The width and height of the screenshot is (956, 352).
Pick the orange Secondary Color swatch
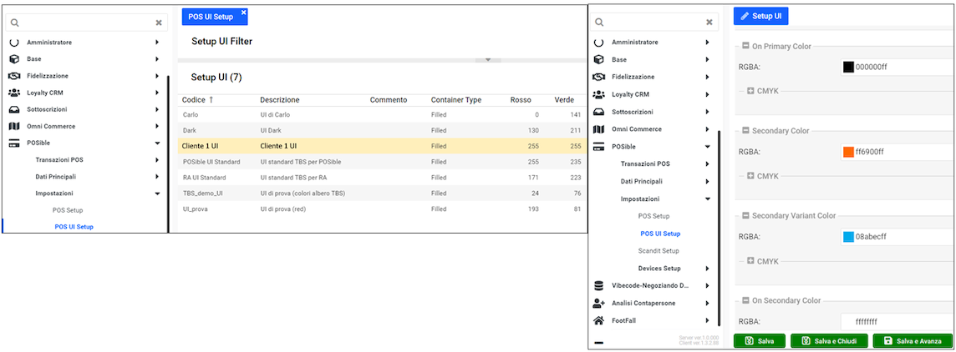tap(848, 153)
